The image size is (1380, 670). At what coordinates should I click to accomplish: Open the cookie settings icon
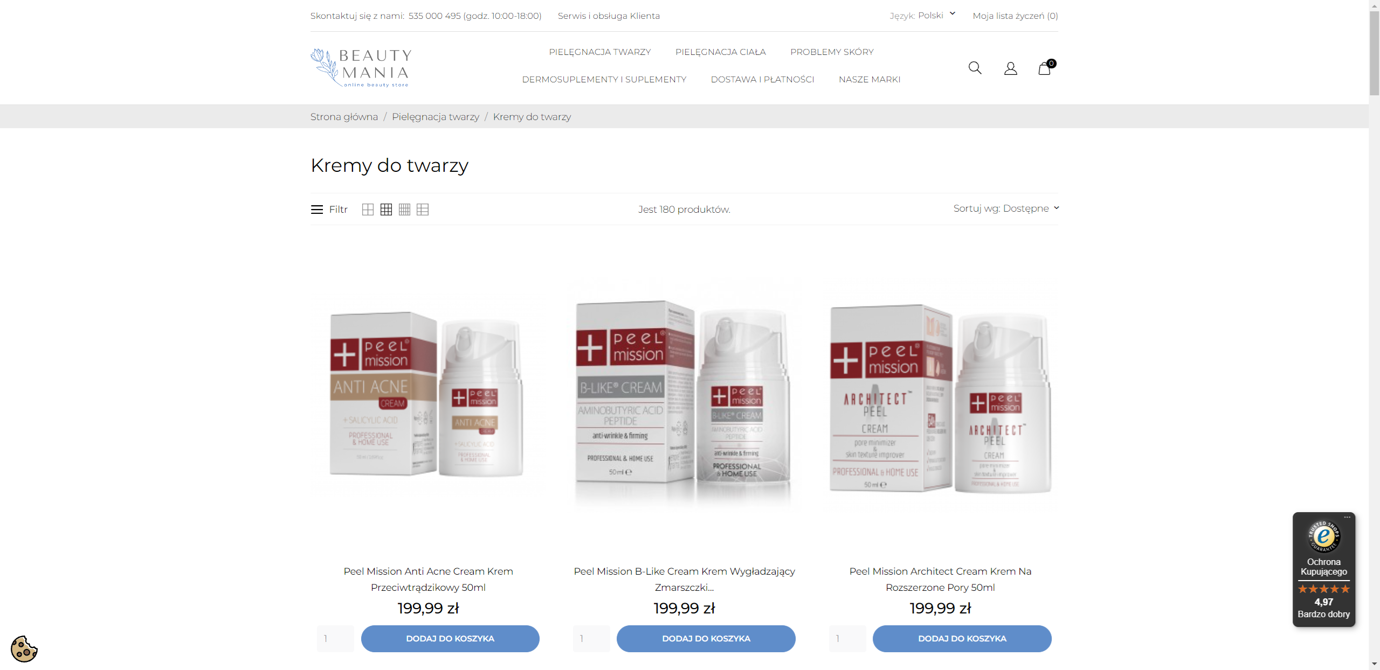pos(24,648)
